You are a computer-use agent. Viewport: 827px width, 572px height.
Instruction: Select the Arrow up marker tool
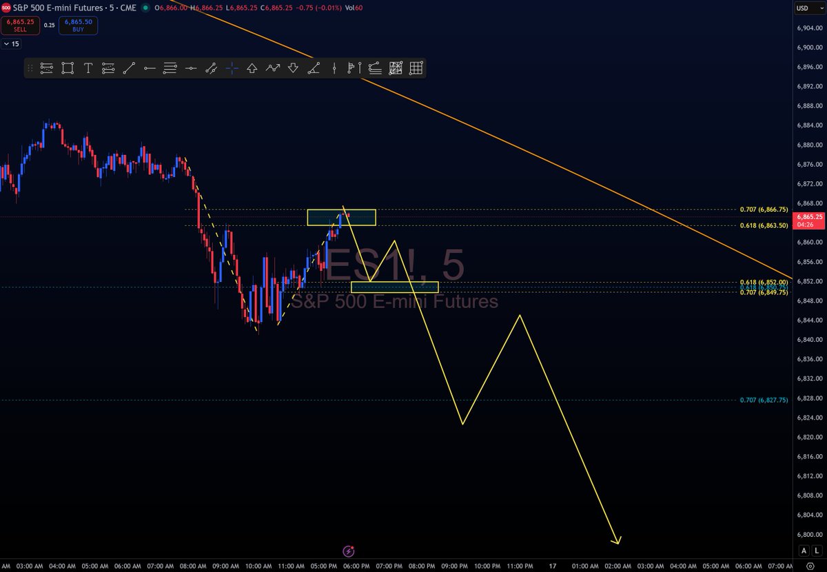[x=252, y=68]
